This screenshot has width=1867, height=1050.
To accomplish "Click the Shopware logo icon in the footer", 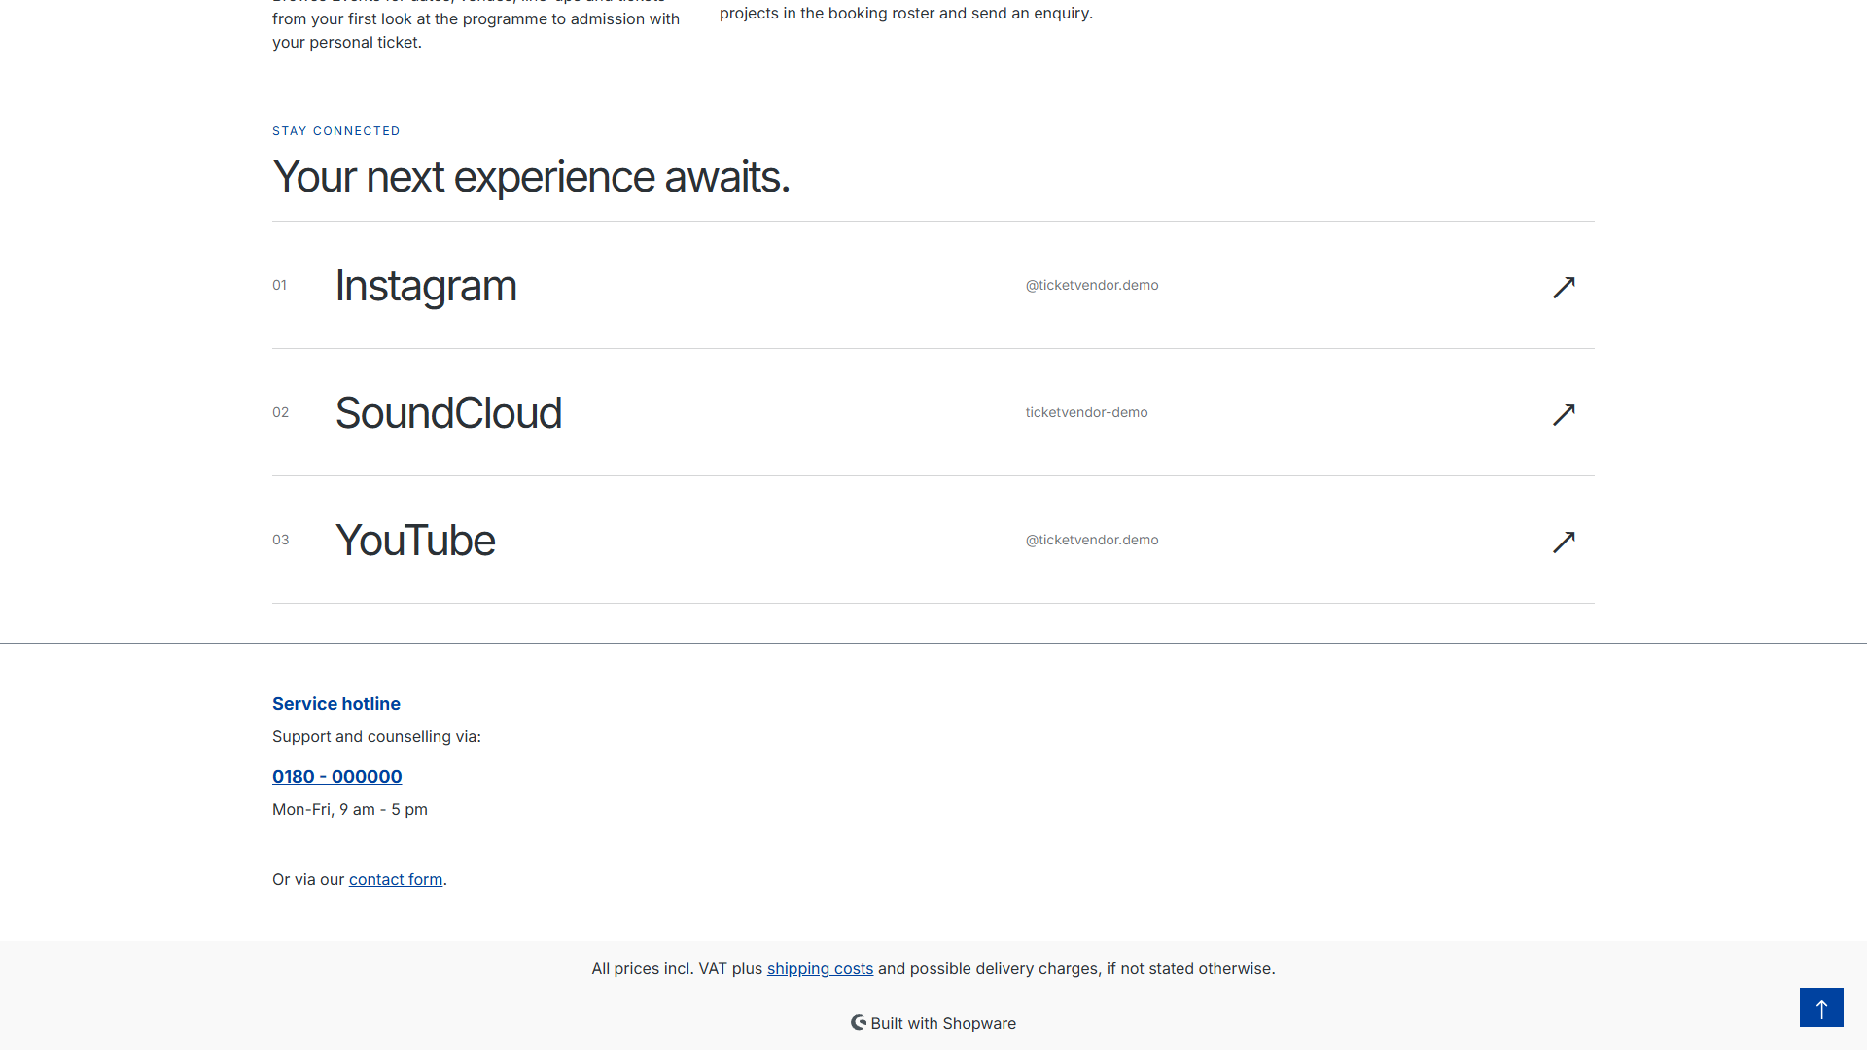I will tap(859, 1022).
